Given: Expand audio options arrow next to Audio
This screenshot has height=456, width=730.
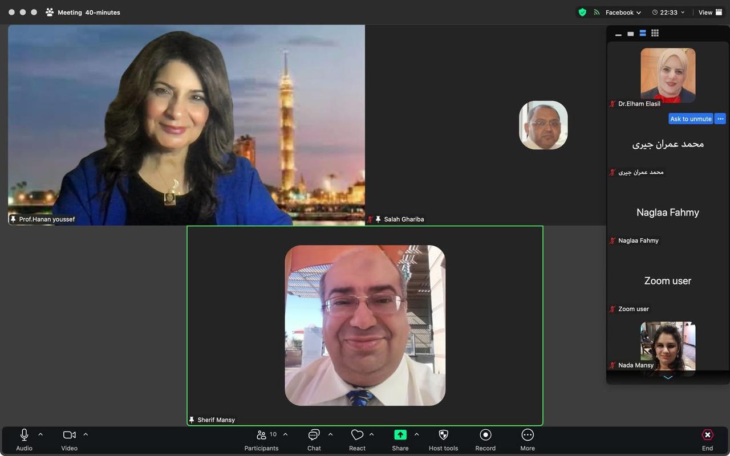Looking at the screenshot, I should 40,434.
